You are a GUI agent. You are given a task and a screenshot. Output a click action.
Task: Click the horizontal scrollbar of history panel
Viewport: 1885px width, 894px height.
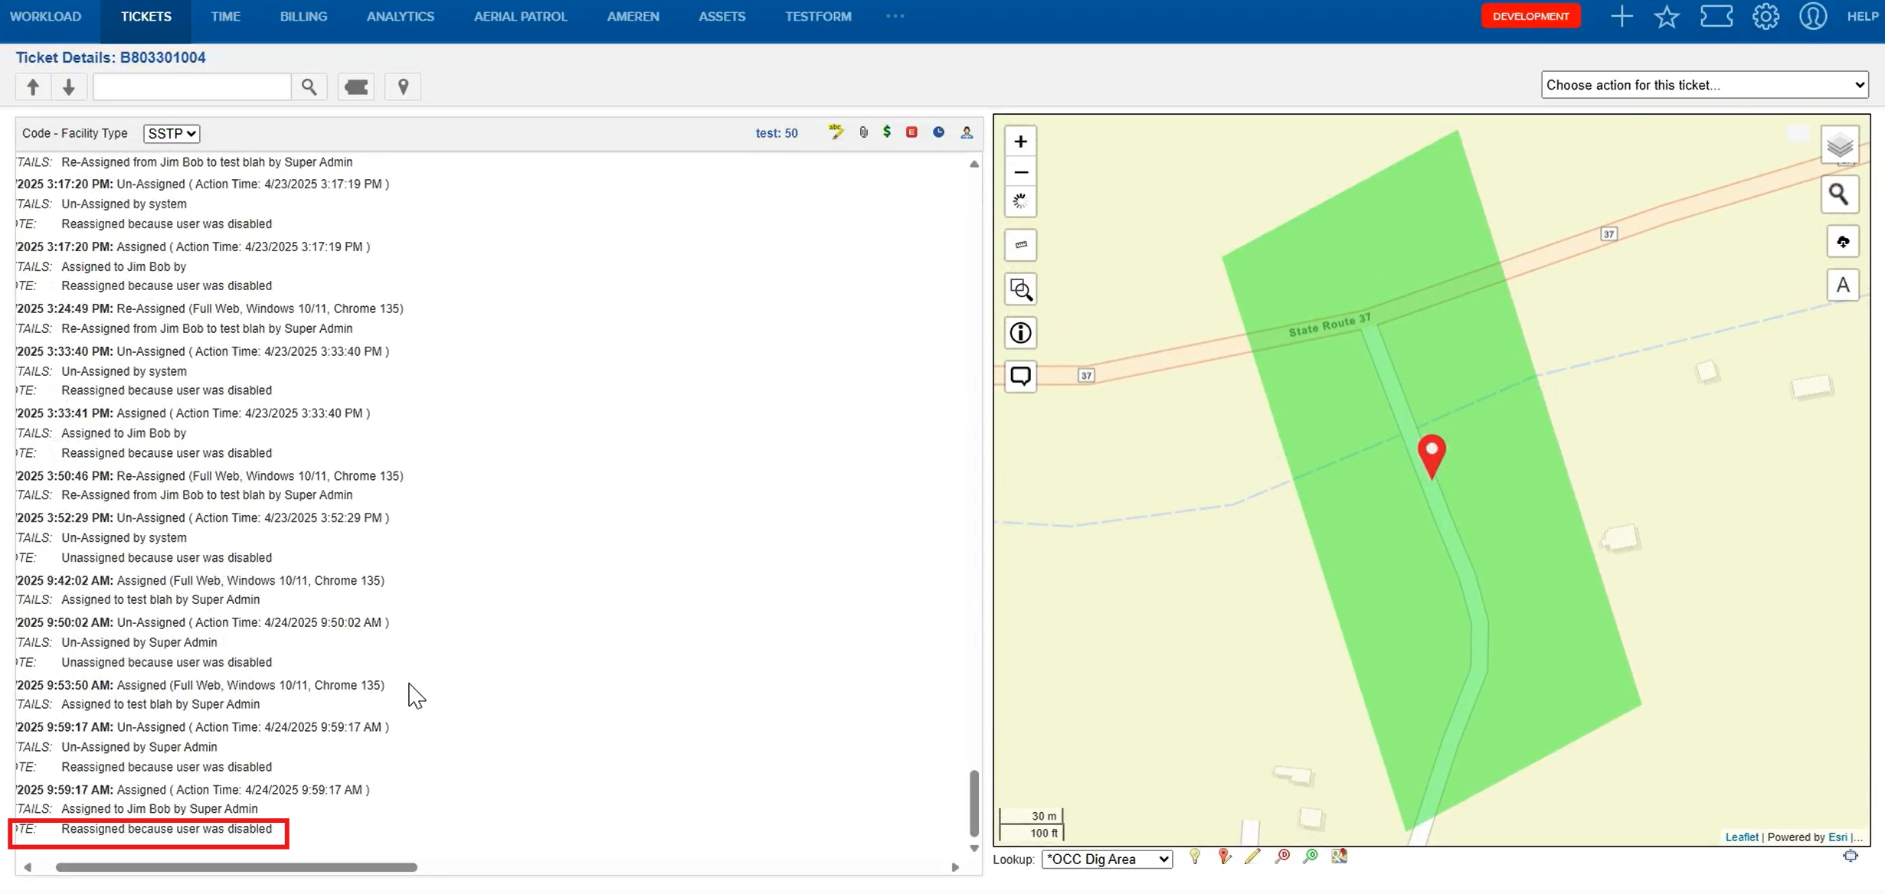[x=236, y=867]
